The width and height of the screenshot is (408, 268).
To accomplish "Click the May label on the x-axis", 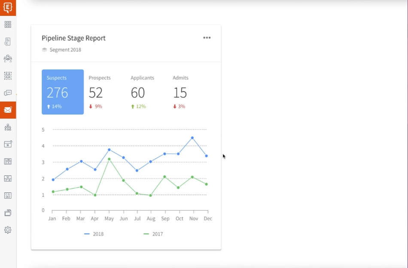I will pyautogui.click(x=109, y=219).
